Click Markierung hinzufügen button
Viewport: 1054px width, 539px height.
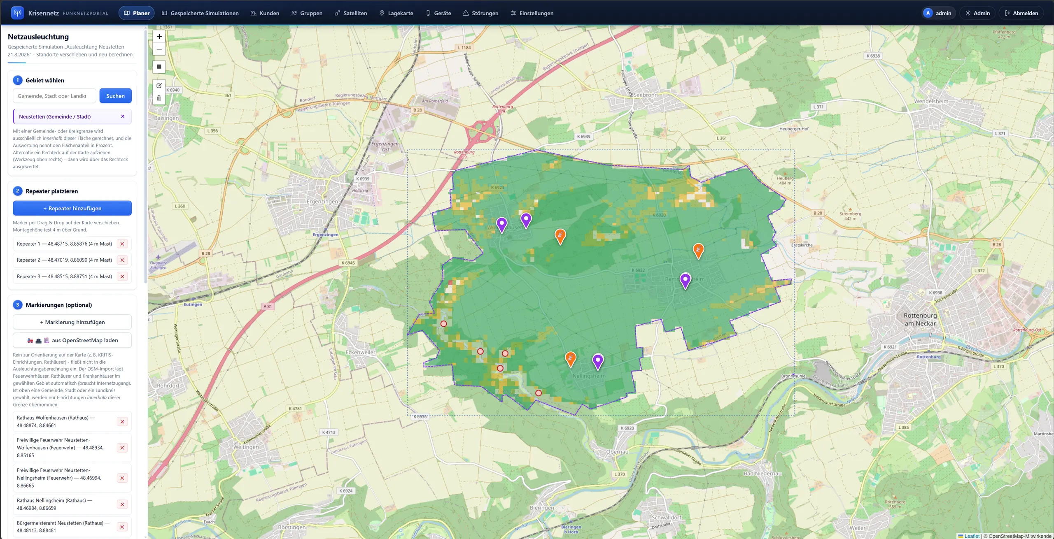tap(72, 322)
